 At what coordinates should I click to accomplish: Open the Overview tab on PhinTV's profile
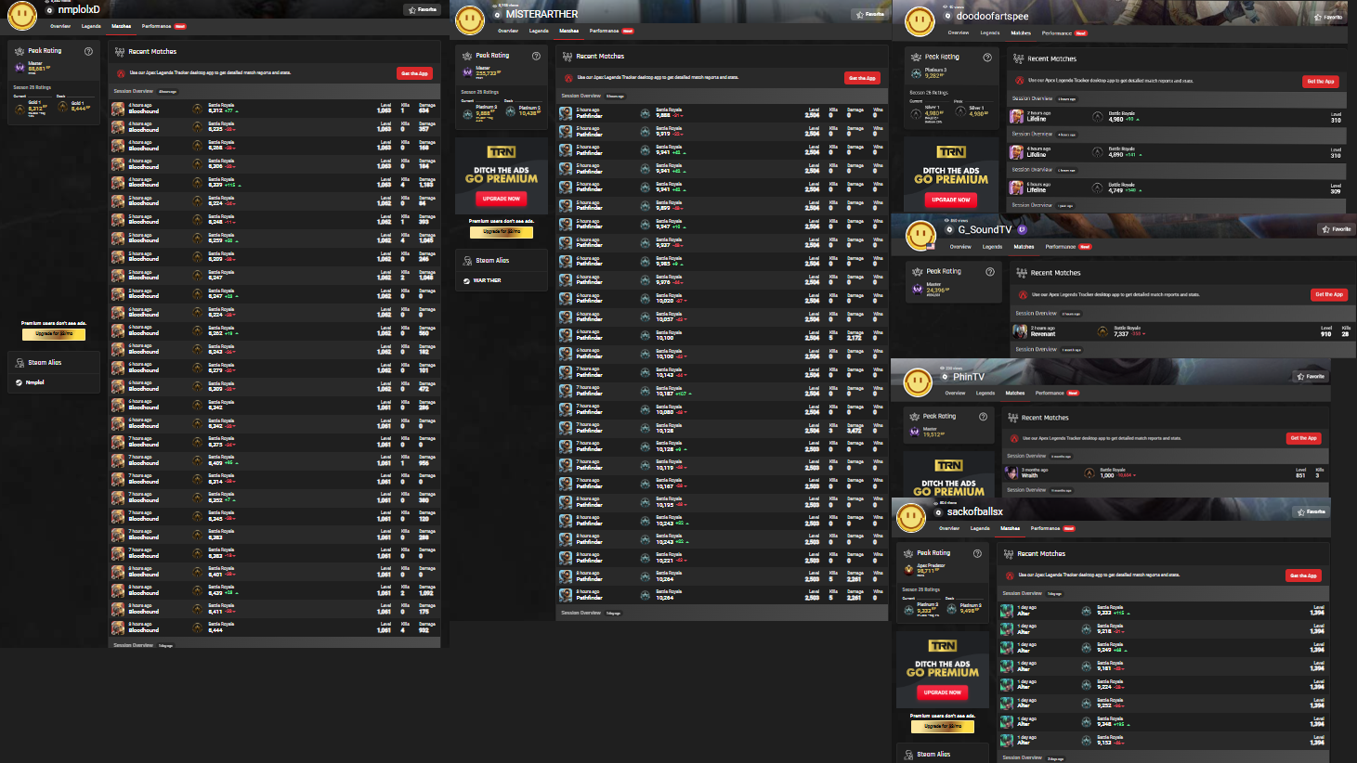[x=955, y=393]
